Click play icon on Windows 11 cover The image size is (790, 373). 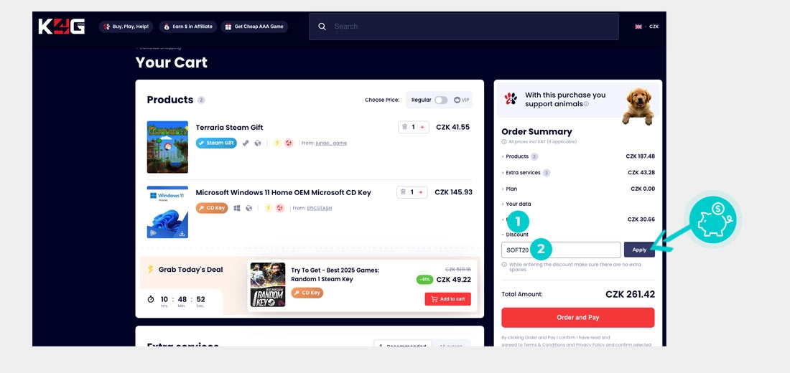(x=152, y=233)
